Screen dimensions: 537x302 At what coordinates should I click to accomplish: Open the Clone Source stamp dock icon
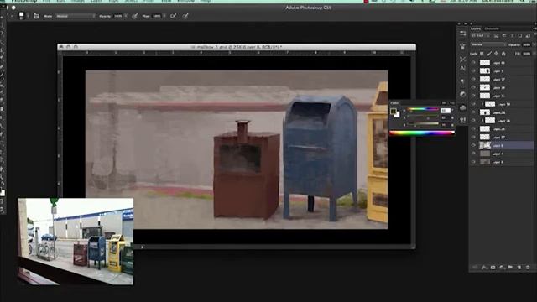[x=462, y=119]
